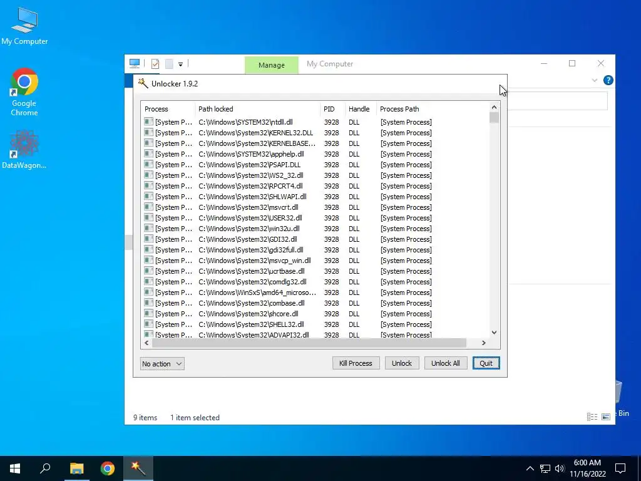Image resolution: width=641 pixels, height=481 pixels.
Task: Open Explorer help question mark icon
Action: coord(608,80)
